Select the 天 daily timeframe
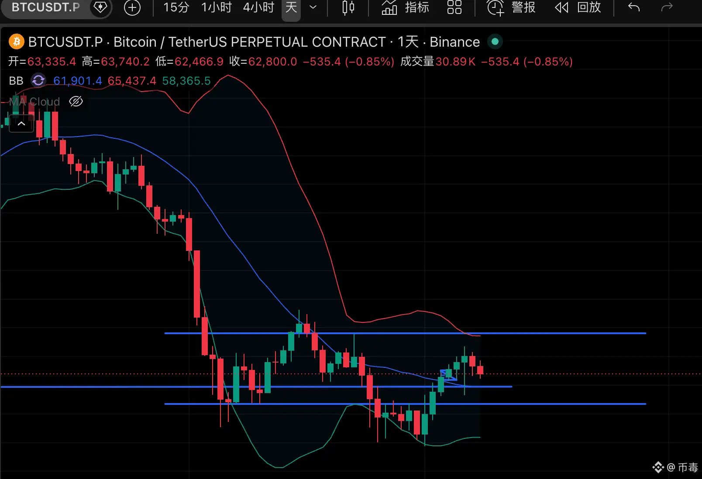The image size is (702, 479). point(291,7)
